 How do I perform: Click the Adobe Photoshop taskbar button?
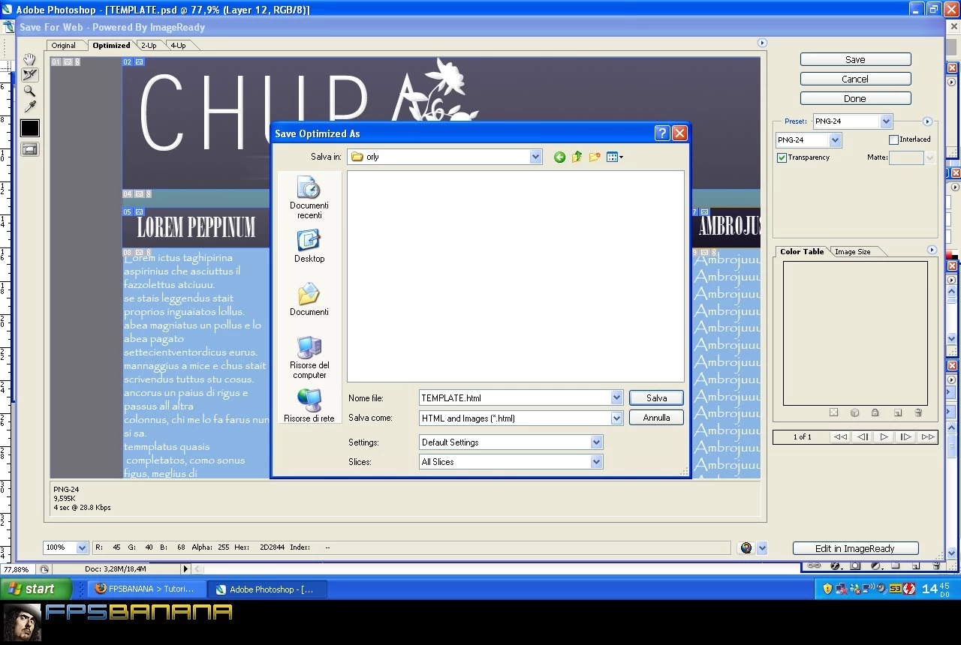[x=266, y=589]
